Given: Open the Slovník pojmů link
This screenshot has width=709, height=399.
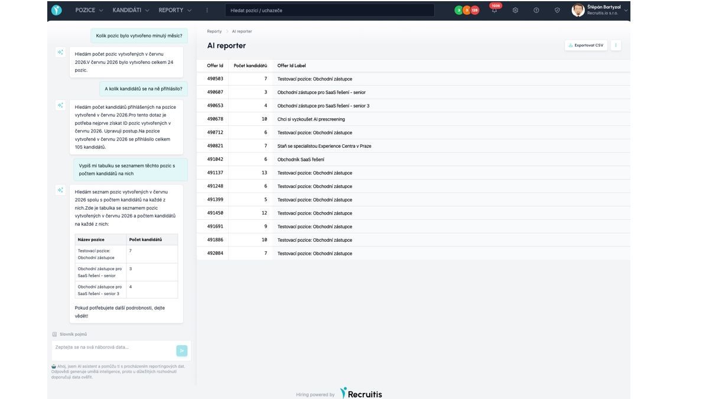Looking at the screenshot, I should pyautogui.click(x=73, y=335).
